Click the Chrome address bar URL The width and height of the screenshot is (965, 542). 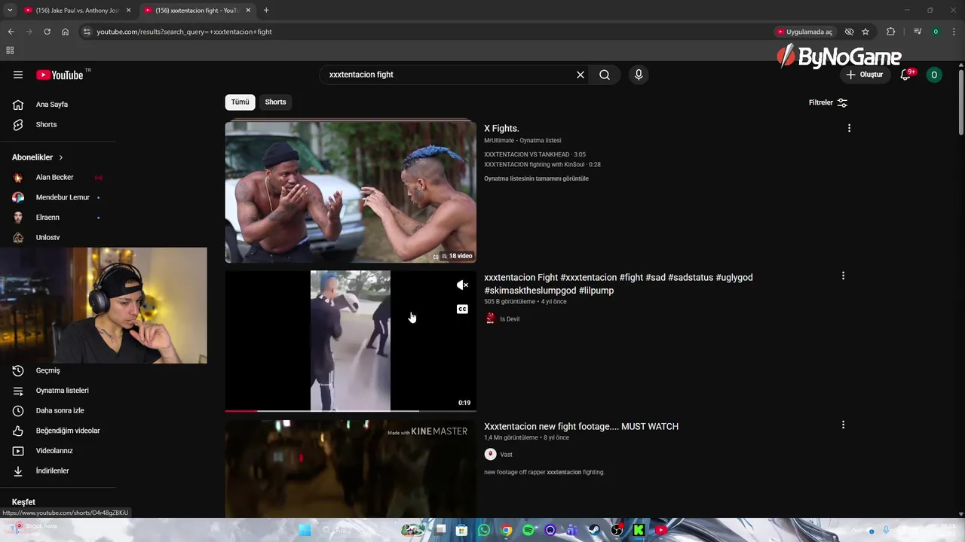184,32
